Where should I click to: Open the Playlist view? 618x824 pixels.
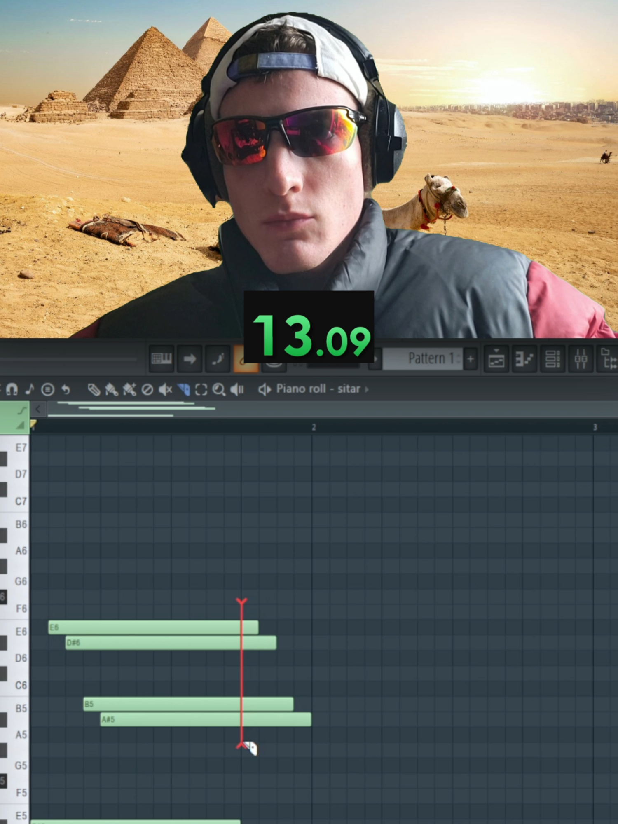tap(496, 358)
